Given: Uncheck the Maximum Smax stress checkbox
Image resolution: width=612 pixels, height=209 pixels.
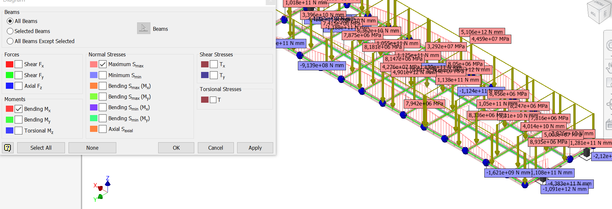Looking at the screenshot, I should pyautogui.click(x=103, y=64).
